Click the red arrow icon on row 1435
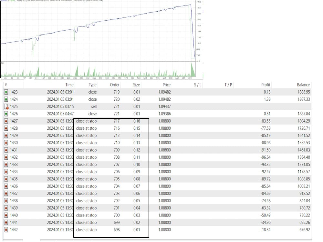 pos(6,179)
